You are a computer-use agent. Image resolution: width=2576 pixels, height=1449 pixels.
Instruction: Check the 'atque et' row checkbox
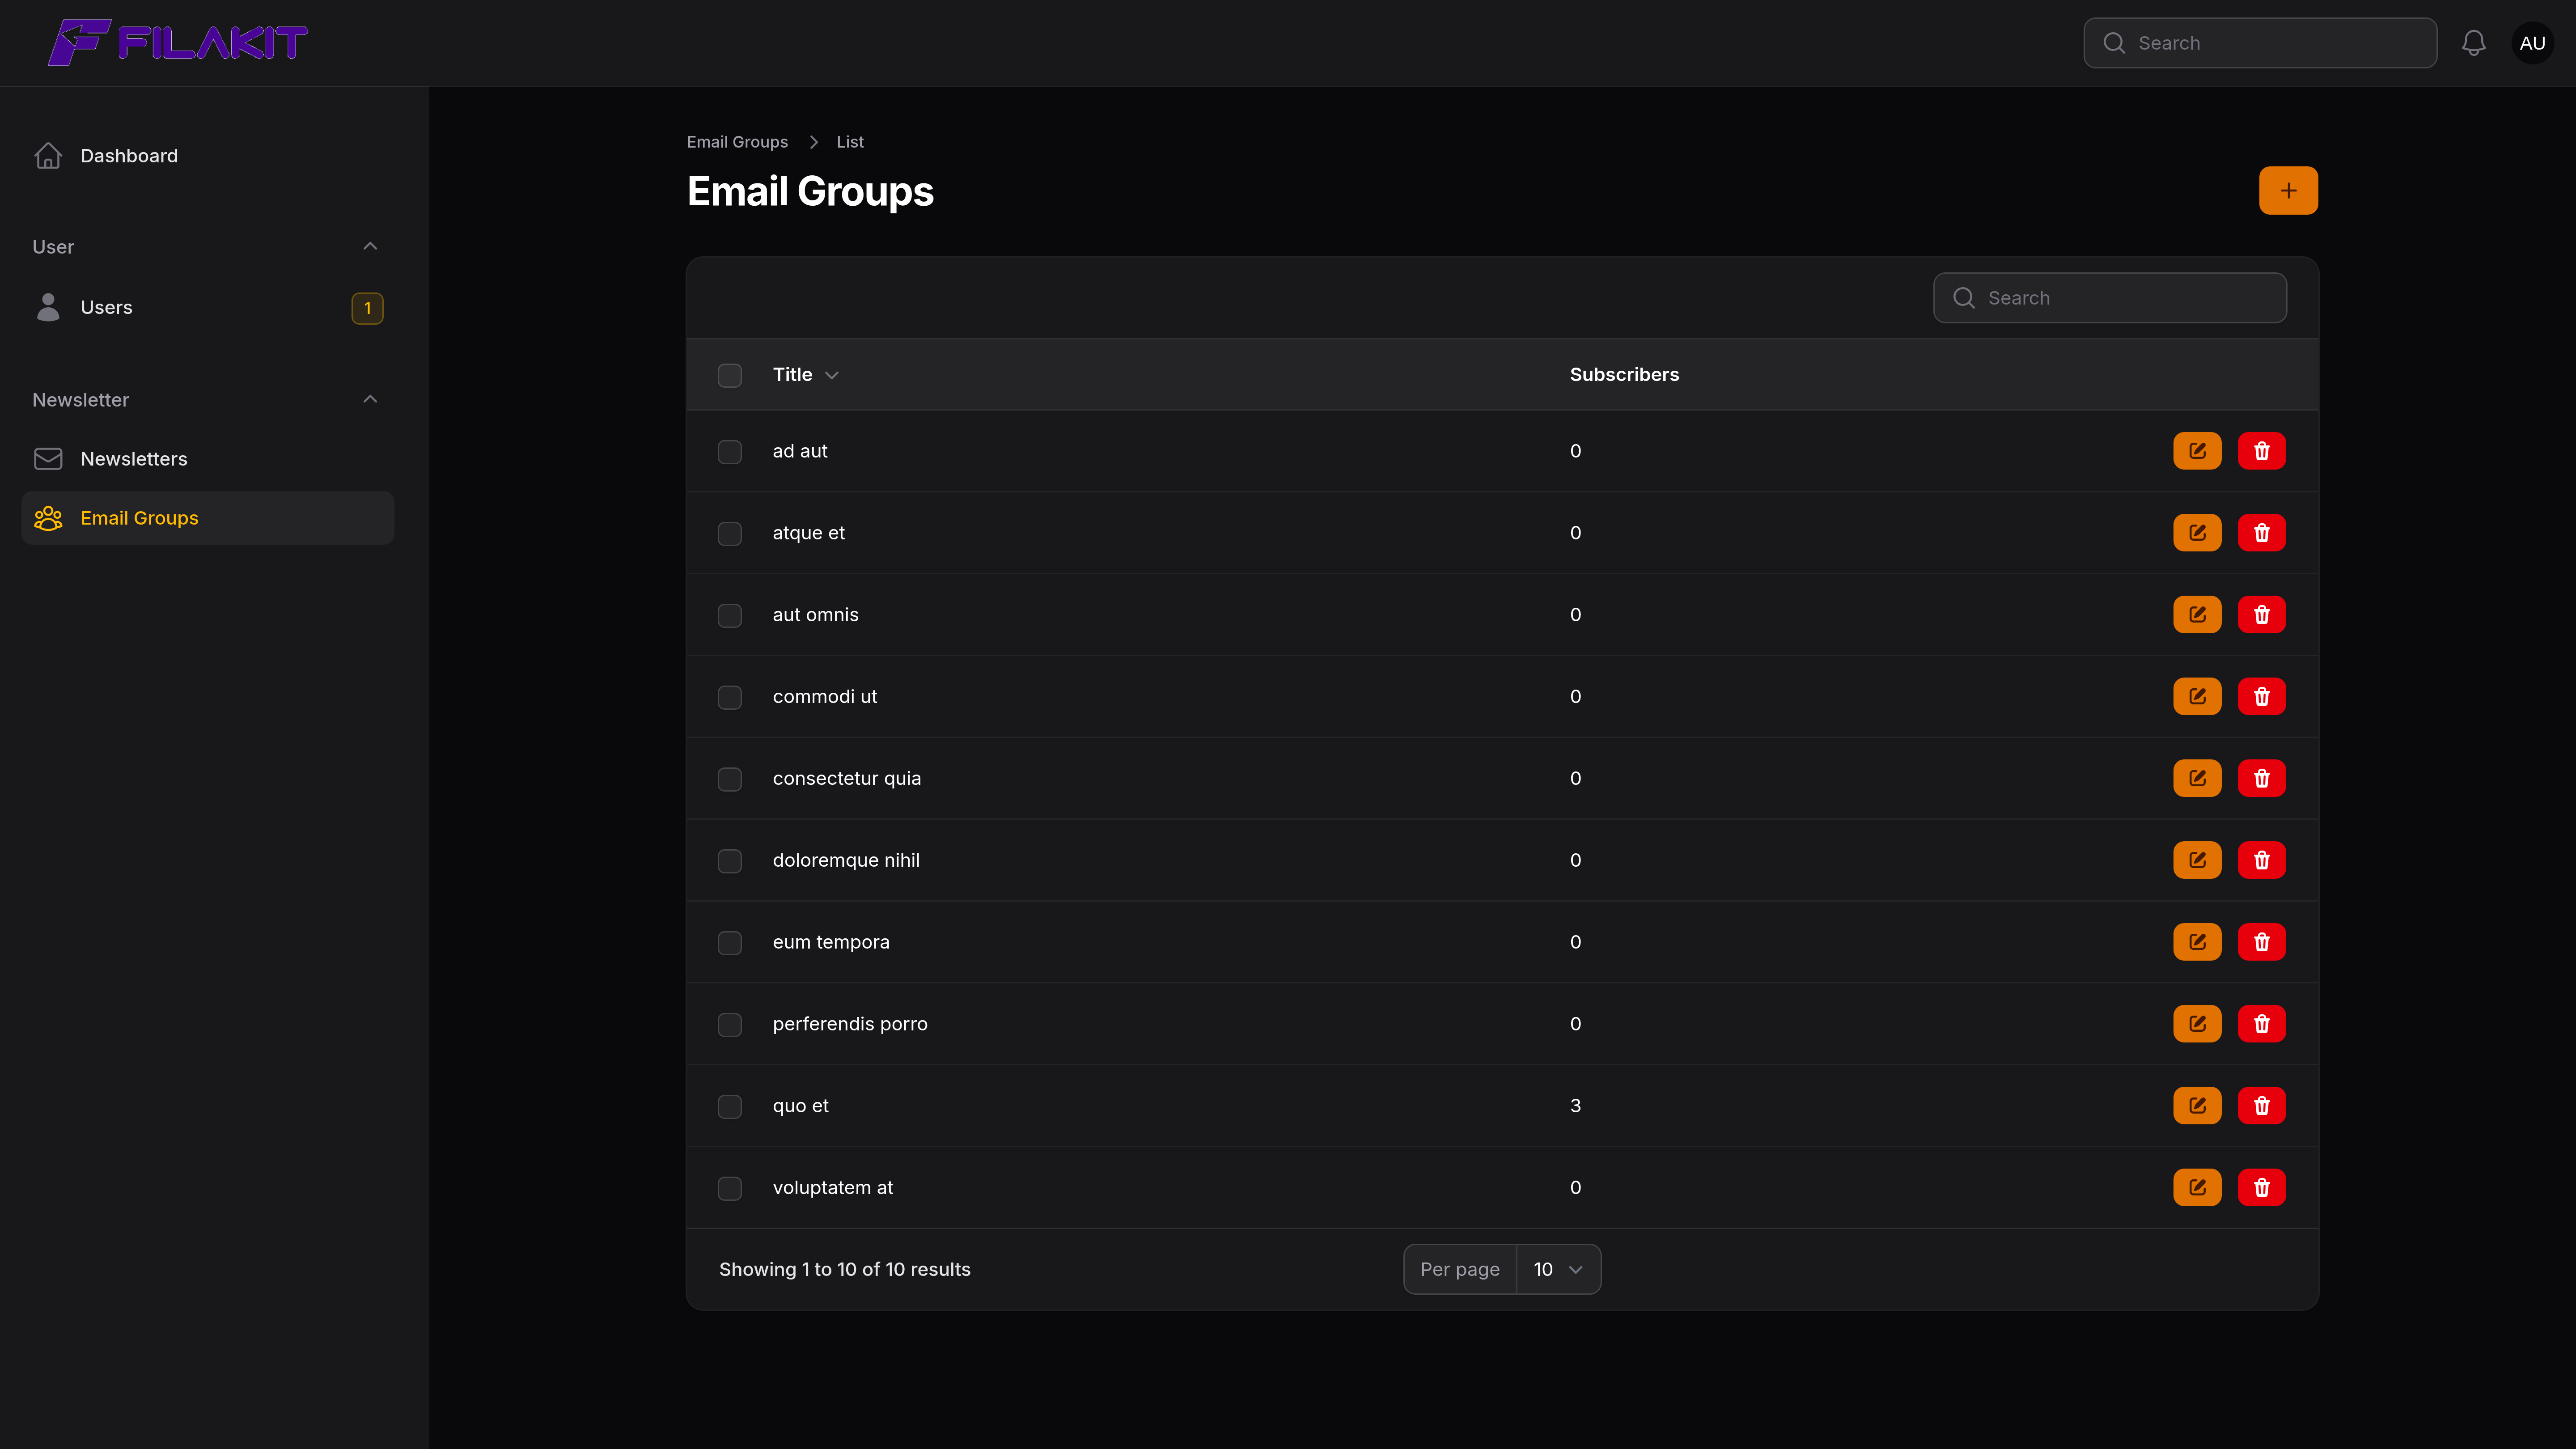[x=730, y=534]
